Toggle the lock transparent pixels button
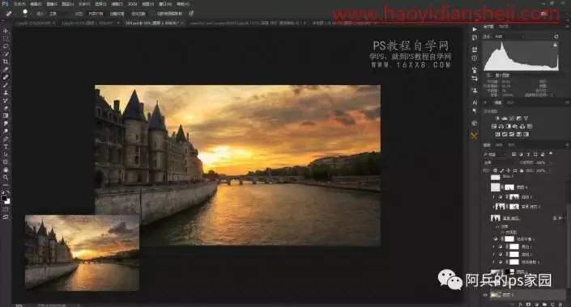Viewport: 571px width, 307px height. pyautogui.click(x=495, y=170)
